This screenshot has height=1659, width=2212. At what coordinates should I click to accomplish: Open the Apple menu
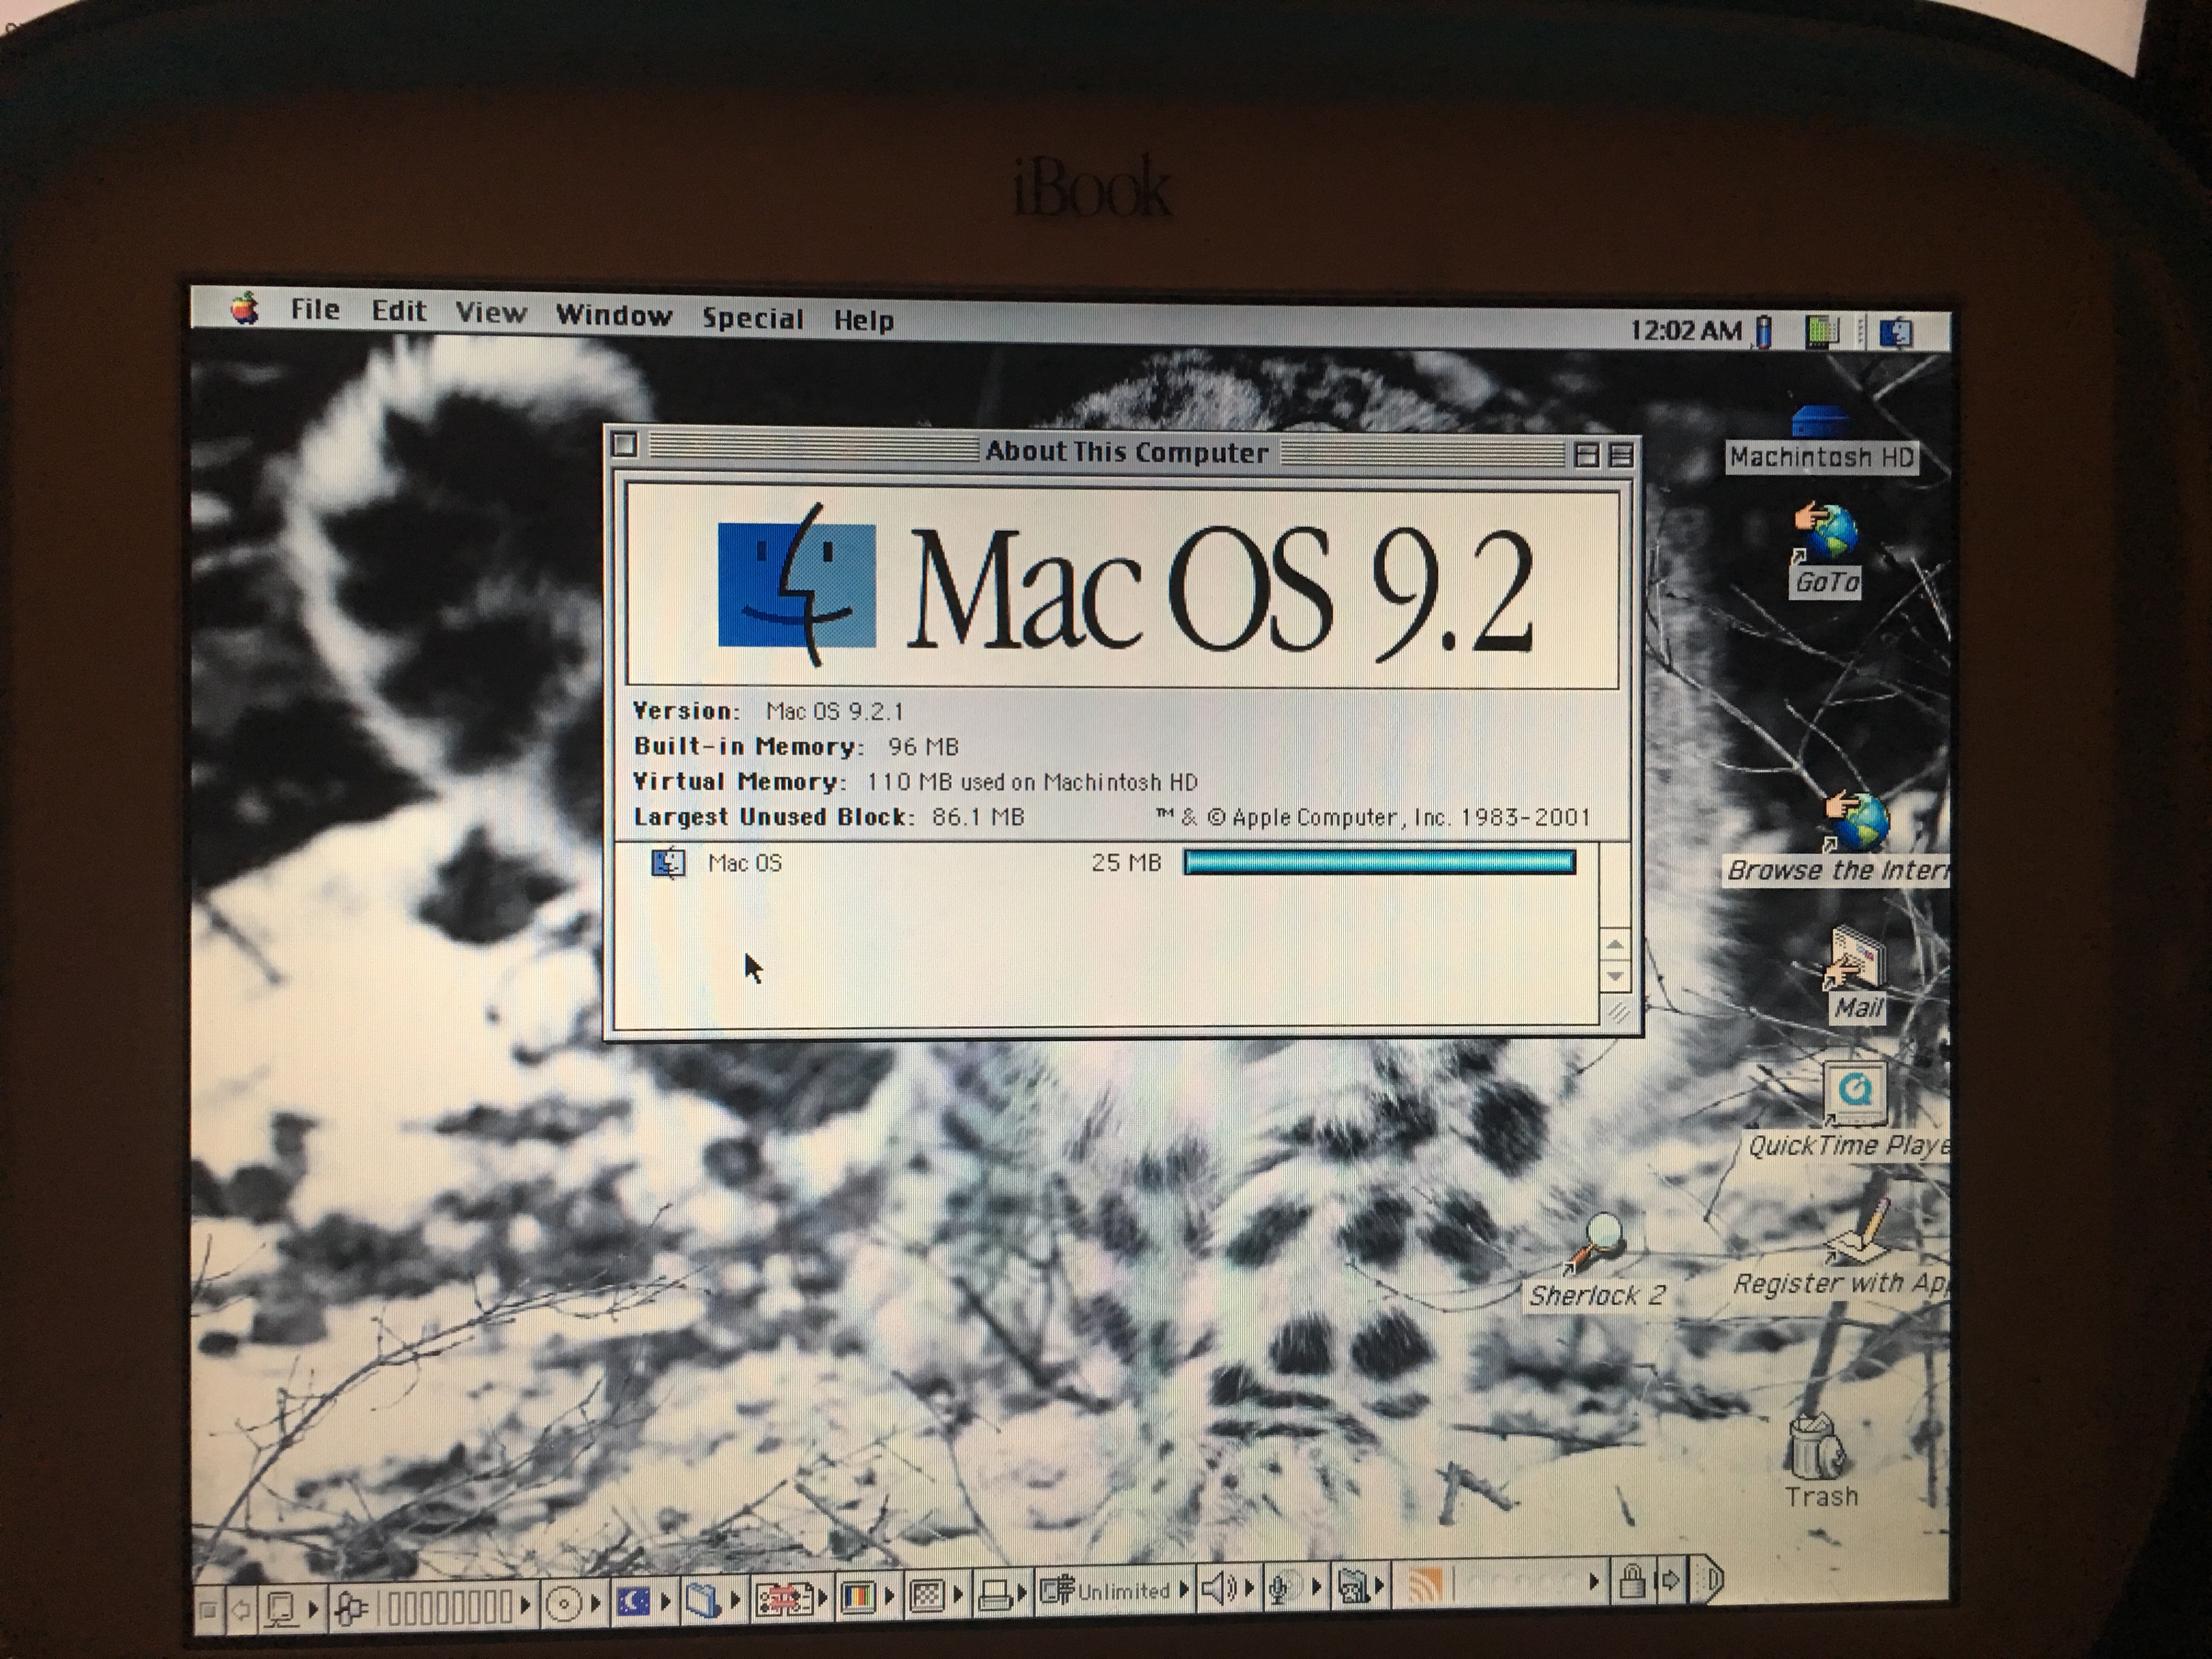[x=245, y=309]
